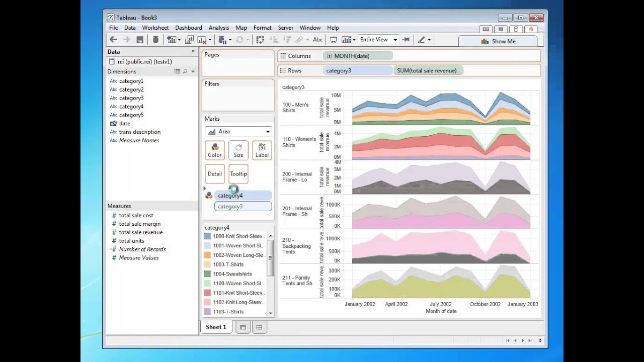Click the Duplicate Sheet toolbar icon
644x362 pixels.
190,40
